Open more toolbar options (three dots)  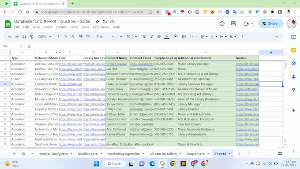[x=242, y=37]
